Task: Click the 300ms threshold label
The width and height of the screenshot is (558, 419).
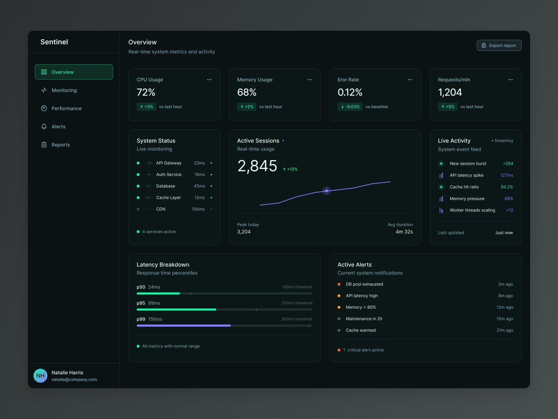Action: click(297, 319)
